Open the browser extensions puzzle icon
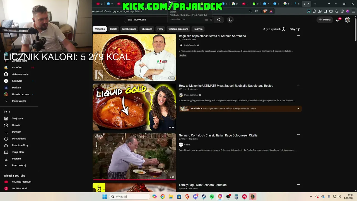The width and height of the screenshot is (357, 201). (x=314, y=11)
